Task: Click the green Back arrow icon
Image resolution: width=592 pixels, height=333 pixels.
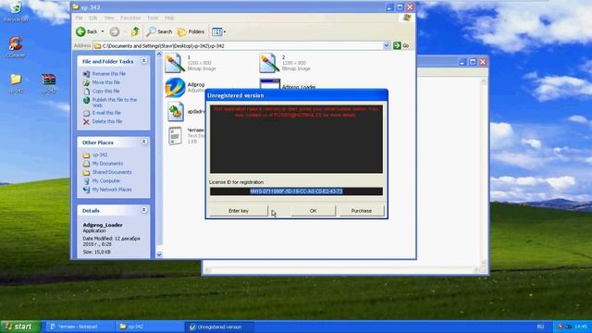Action: (80, 31)
